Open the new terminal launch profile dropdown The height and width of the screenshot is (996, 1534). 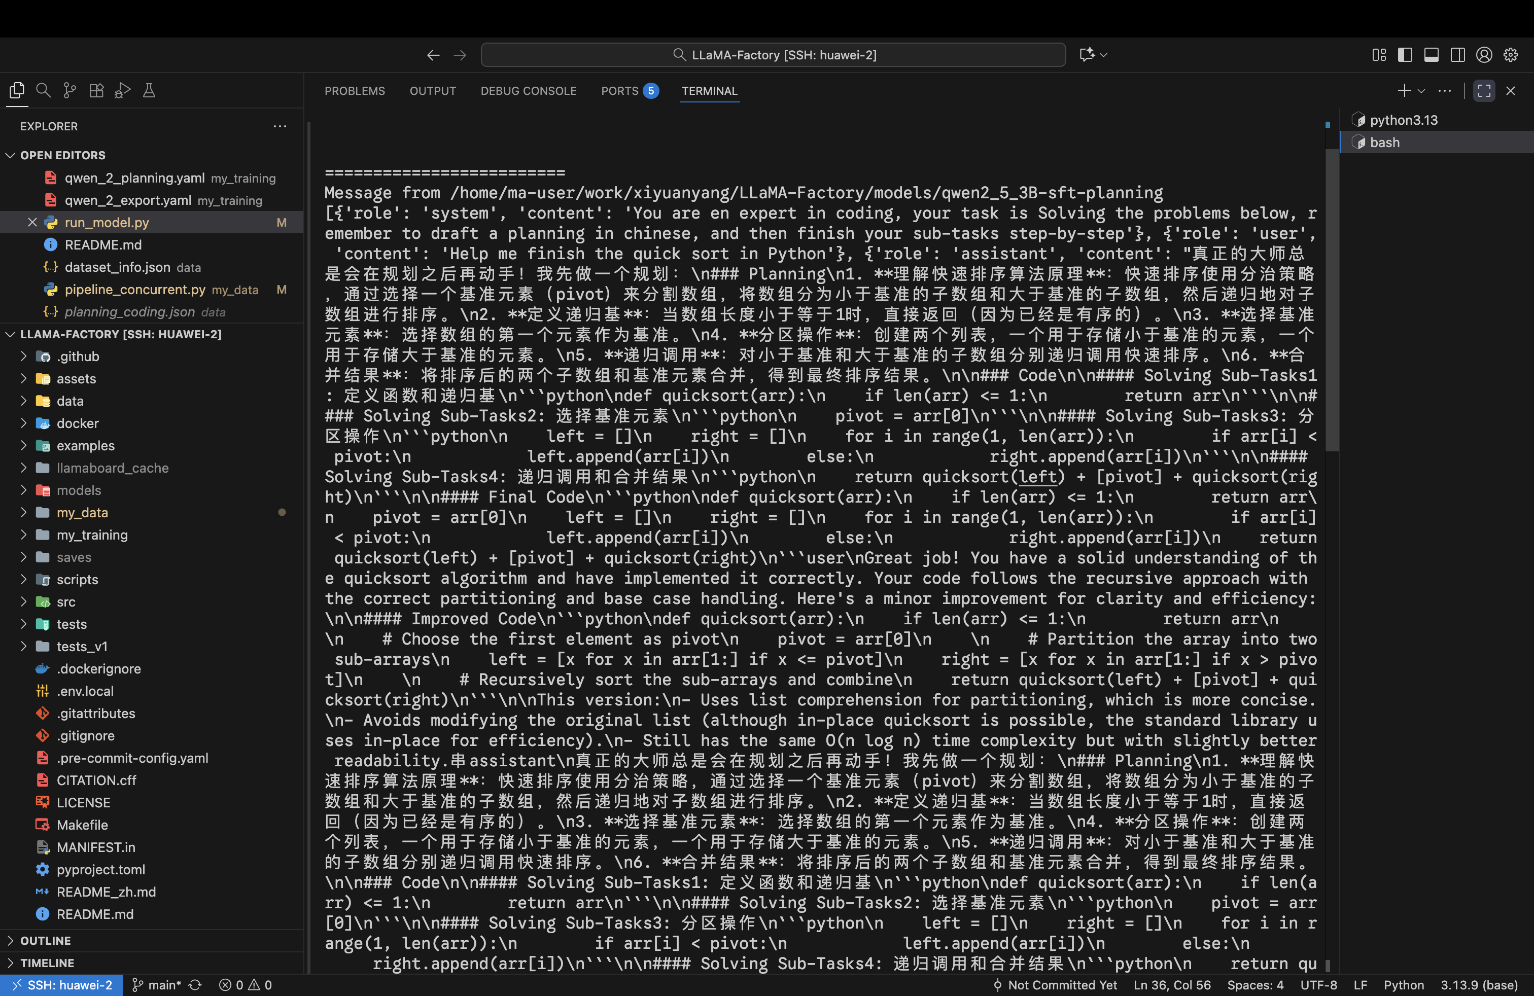(x=1421, y=91)
